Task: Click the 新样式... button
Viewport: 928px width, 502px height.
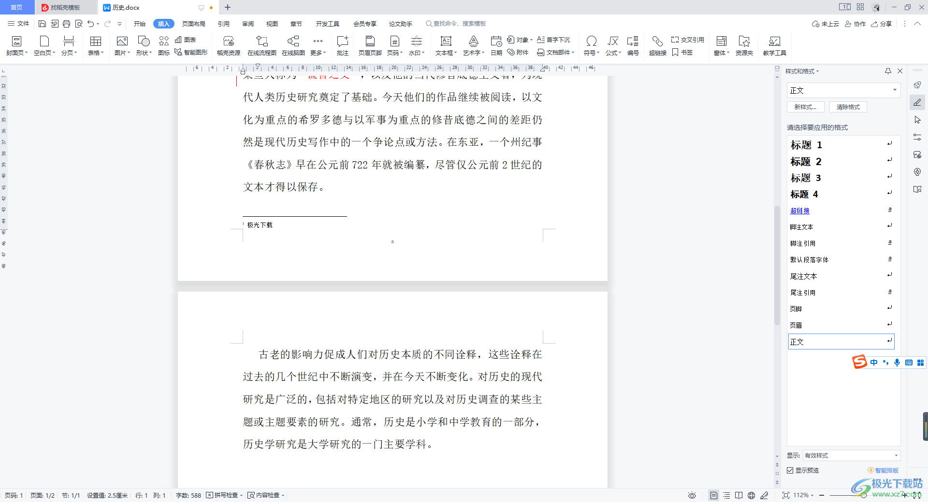Action: point(805,107)
